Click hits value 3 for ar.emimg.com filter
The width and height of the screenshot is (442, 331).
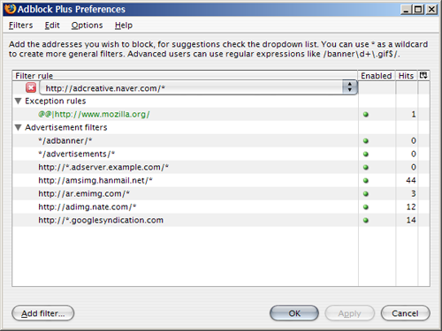click(414, 193)
